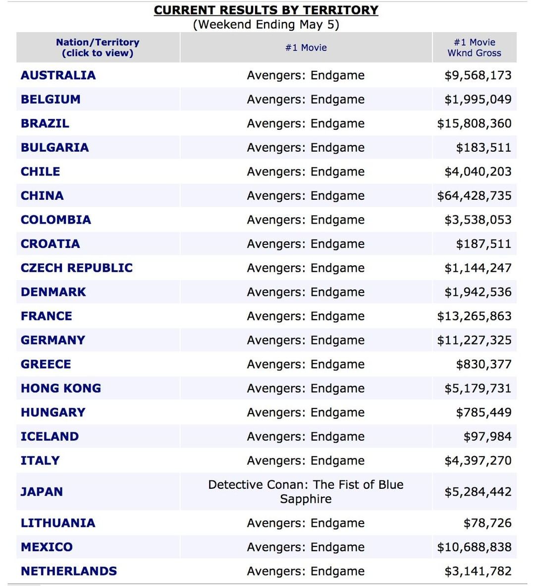Open the GERMANY territory page
The width and height of the screenshot is (535, 586).
point(53,340)
